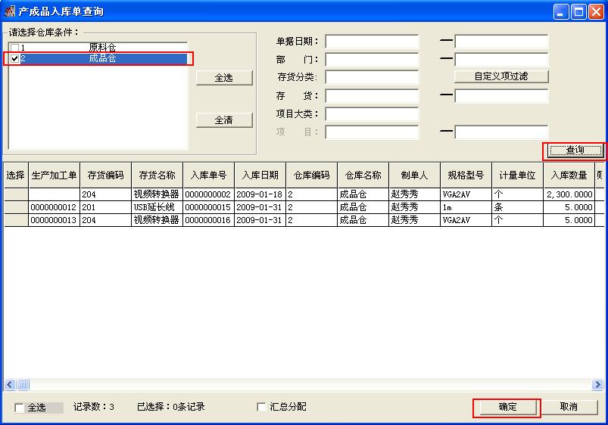Click the 制单人 column header

[415, 175]
